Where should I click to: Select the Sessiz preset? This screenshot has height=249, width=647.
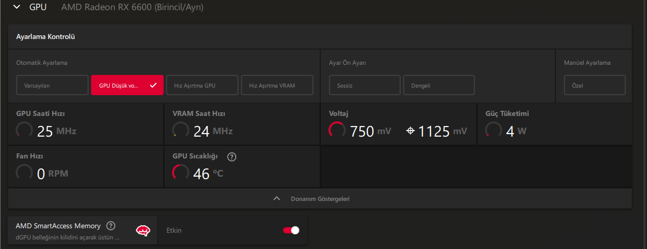365,85
